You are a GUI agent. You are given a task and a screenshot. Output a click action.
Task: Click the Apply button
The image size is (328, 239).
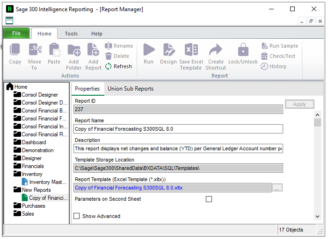299,104
